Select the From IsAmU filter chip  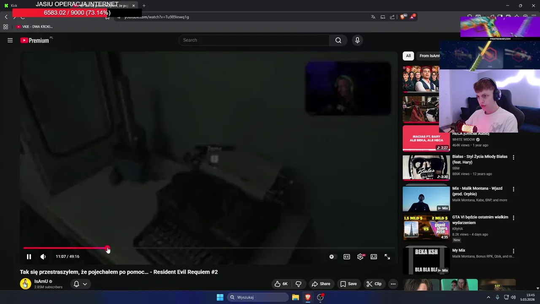(x=428, y=56)
